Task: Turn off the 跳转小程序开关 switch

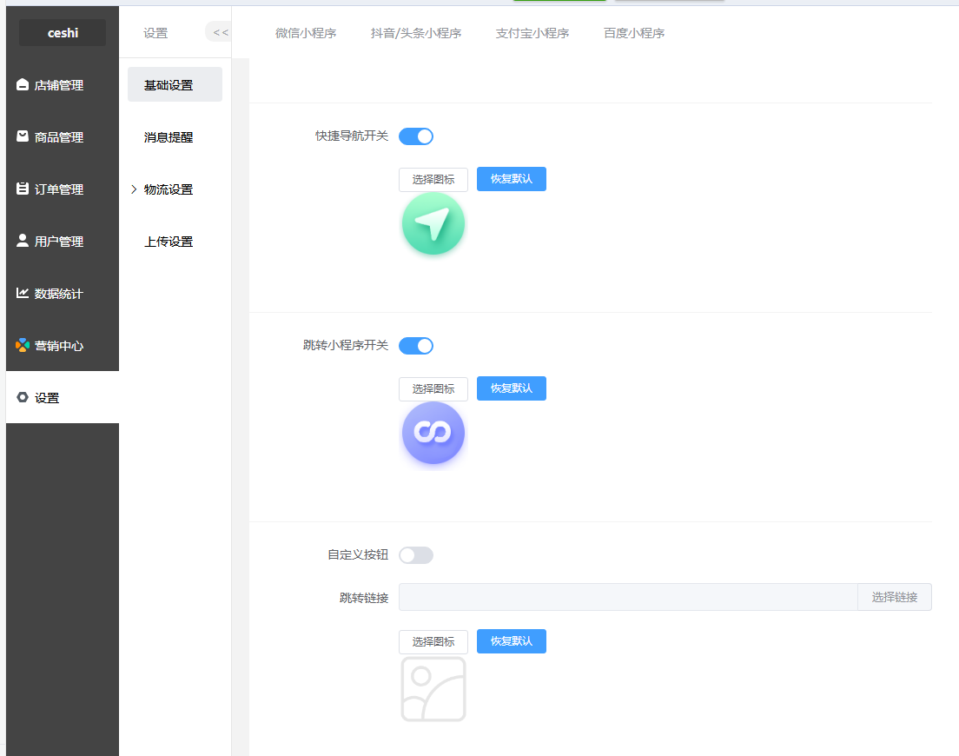Action: [416, 346]
